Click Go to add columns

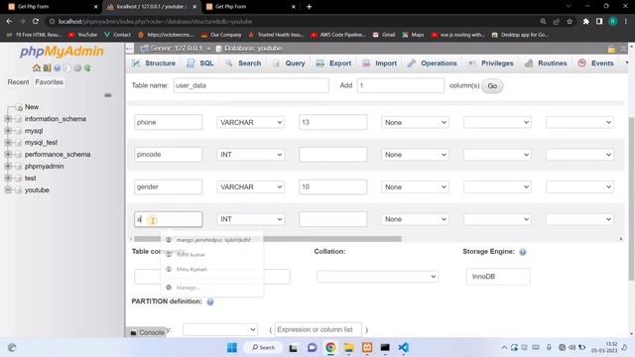492,86
